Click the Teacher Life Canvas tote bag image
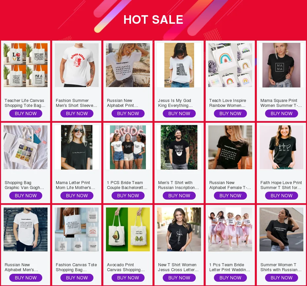307x286 pixels. click(x=26, y=65)
